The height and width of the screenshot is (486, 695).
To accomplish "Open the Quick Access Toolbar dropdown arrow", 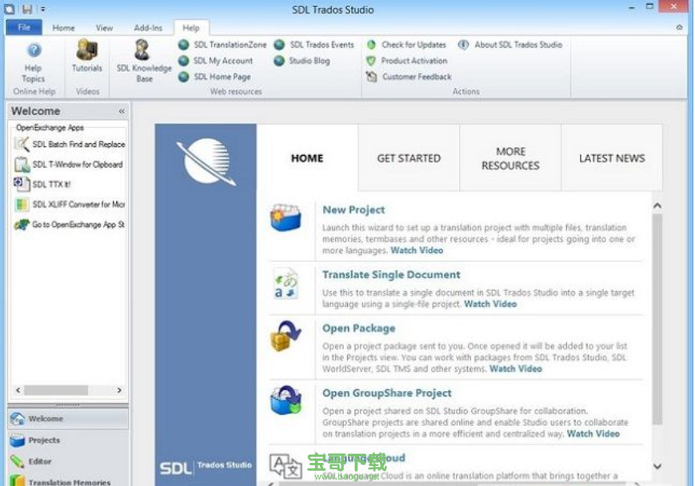I will tap(42, 10).
